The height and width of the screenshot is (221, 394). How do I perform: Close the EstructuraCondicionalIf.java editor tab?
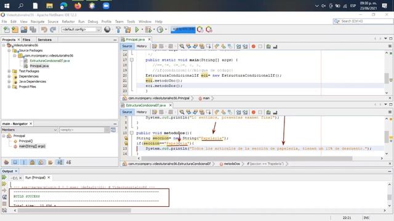(171, 105)
